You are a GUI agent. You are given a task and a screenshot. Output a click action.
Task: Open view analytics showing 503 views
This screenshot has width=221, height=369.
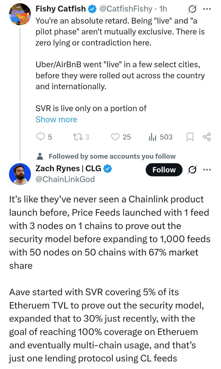153,137
